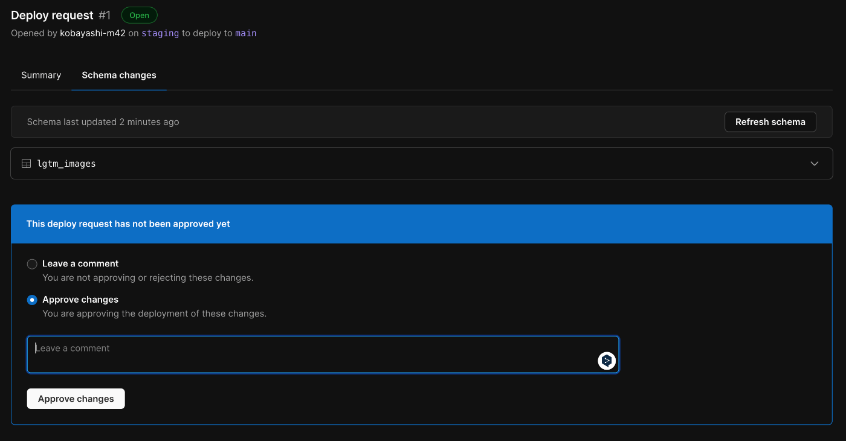Select the "Leave a comment" radio button
The width and height of the screenshot is (846, 441).
[x=32, y=264]
